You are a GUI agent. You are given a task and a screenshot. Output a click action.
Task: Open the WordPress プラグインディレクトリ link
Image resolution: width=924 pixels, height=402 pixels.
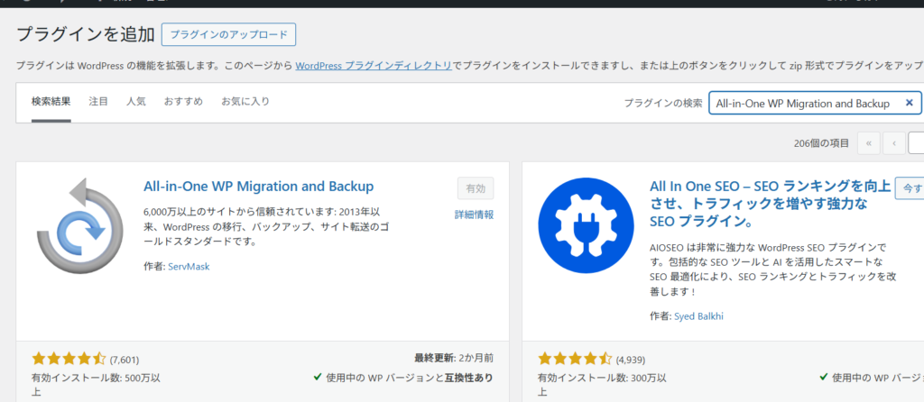(x=374, y=66)
